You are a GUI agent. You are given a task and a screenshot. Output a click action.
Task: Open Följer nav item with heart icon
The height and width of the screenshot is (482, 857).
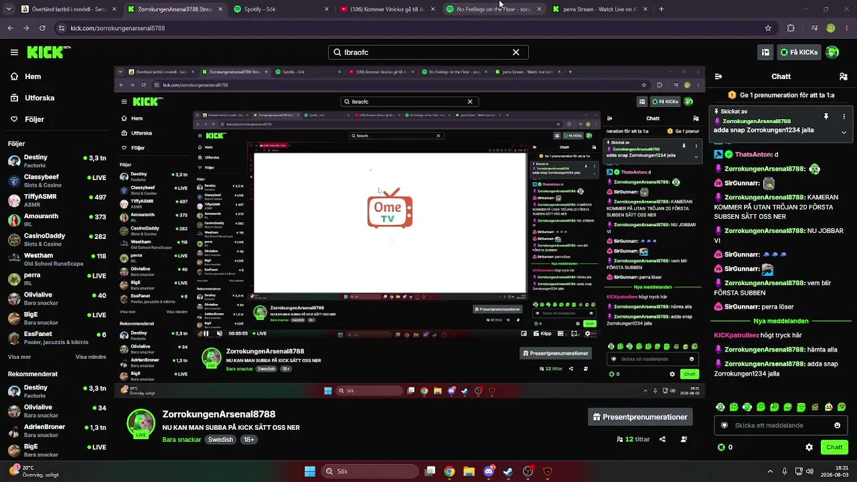pyautogui.click(x=27, y=119)
